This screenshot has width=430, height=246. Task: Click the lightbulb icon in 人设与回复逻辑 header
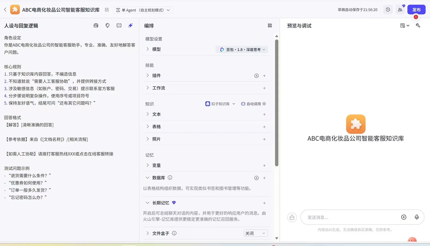tap(107, 25)
